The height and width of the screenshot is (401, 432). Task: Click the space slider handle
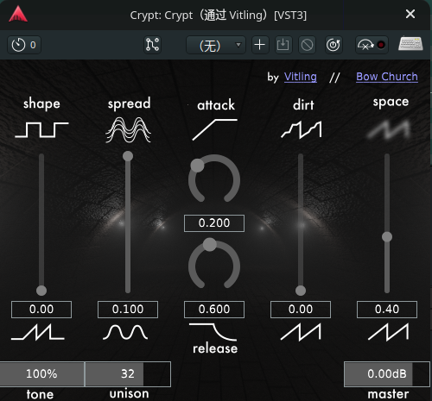pyautogui.click(x=387, y=237)
